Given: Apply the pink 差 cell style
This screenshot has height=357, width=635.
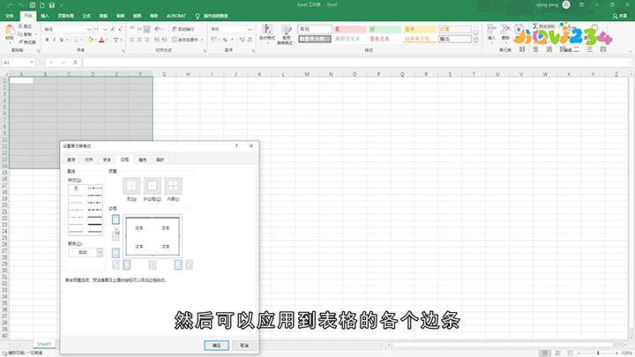Looking at the screenshot, I should pyautogui.click(x=350, y=29).
